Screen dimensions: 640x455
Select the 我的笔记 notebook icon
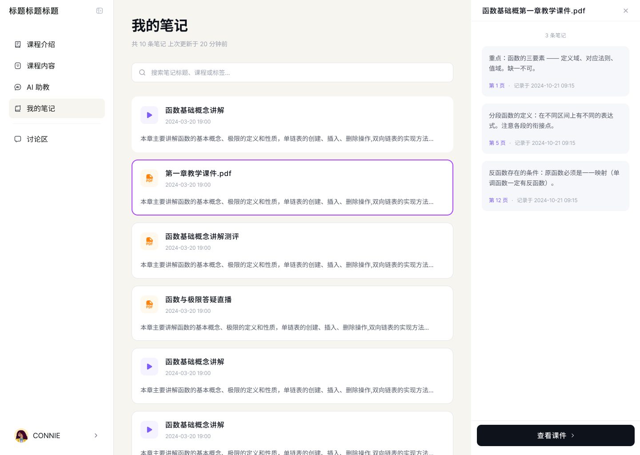pos(18,108)
